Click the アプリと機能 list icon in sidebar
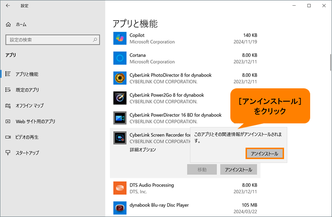 8,74
